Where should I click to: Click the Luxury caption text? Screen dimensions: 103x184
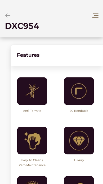click(x=79, y=160)
